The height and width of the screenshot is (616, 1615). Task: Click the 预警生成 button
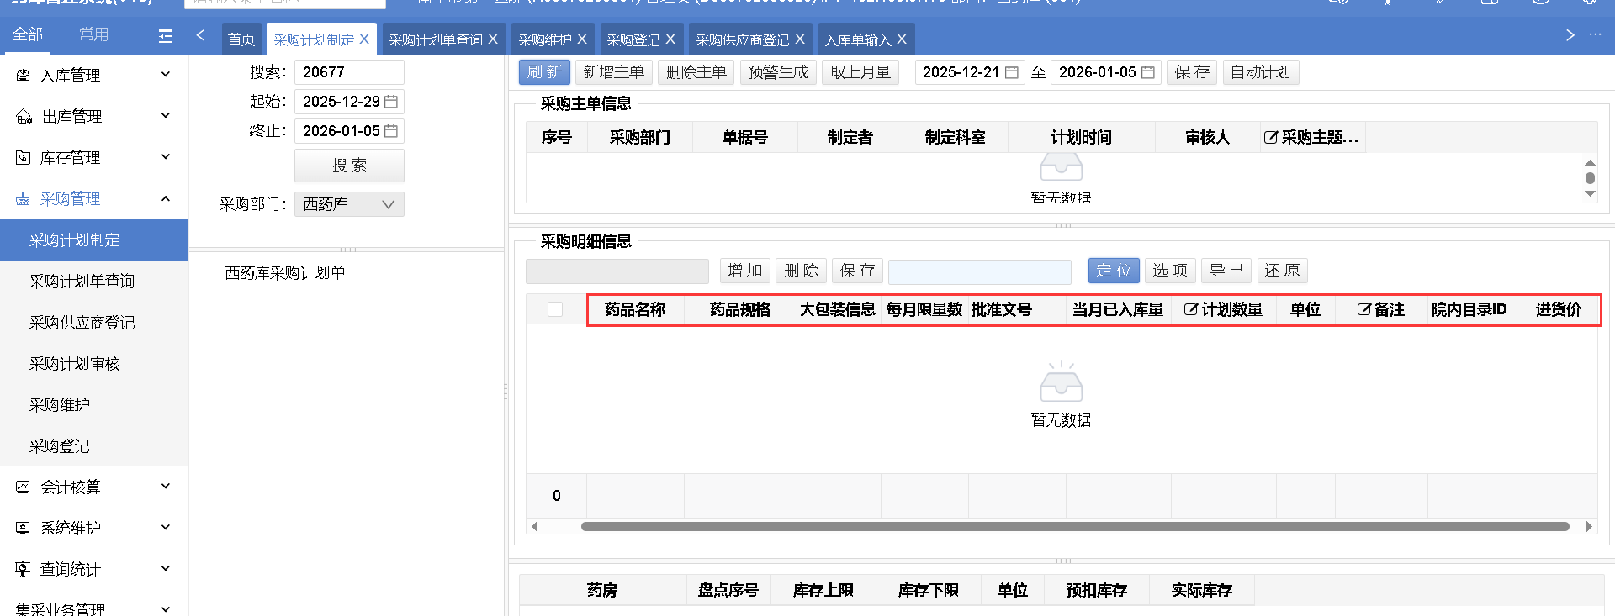(778, 72)
